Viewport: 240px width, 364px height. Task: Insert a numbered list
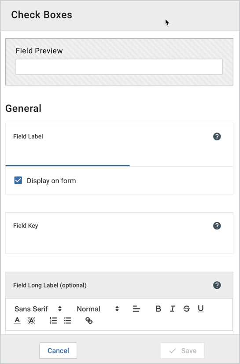coord(53,320)
